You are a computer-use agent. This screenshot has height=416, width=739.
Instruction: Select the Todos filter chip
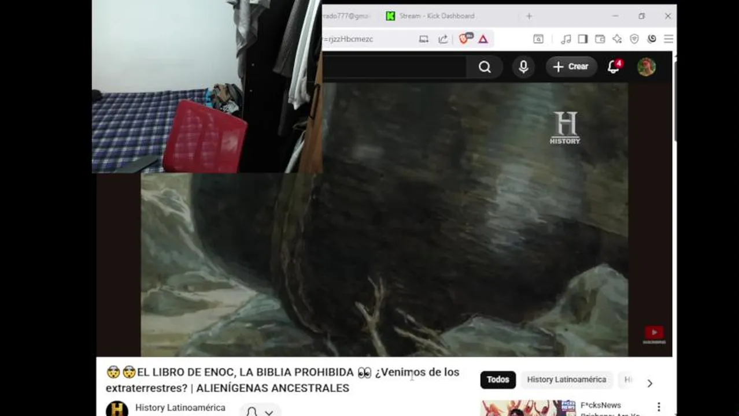[x=498, y=380]
